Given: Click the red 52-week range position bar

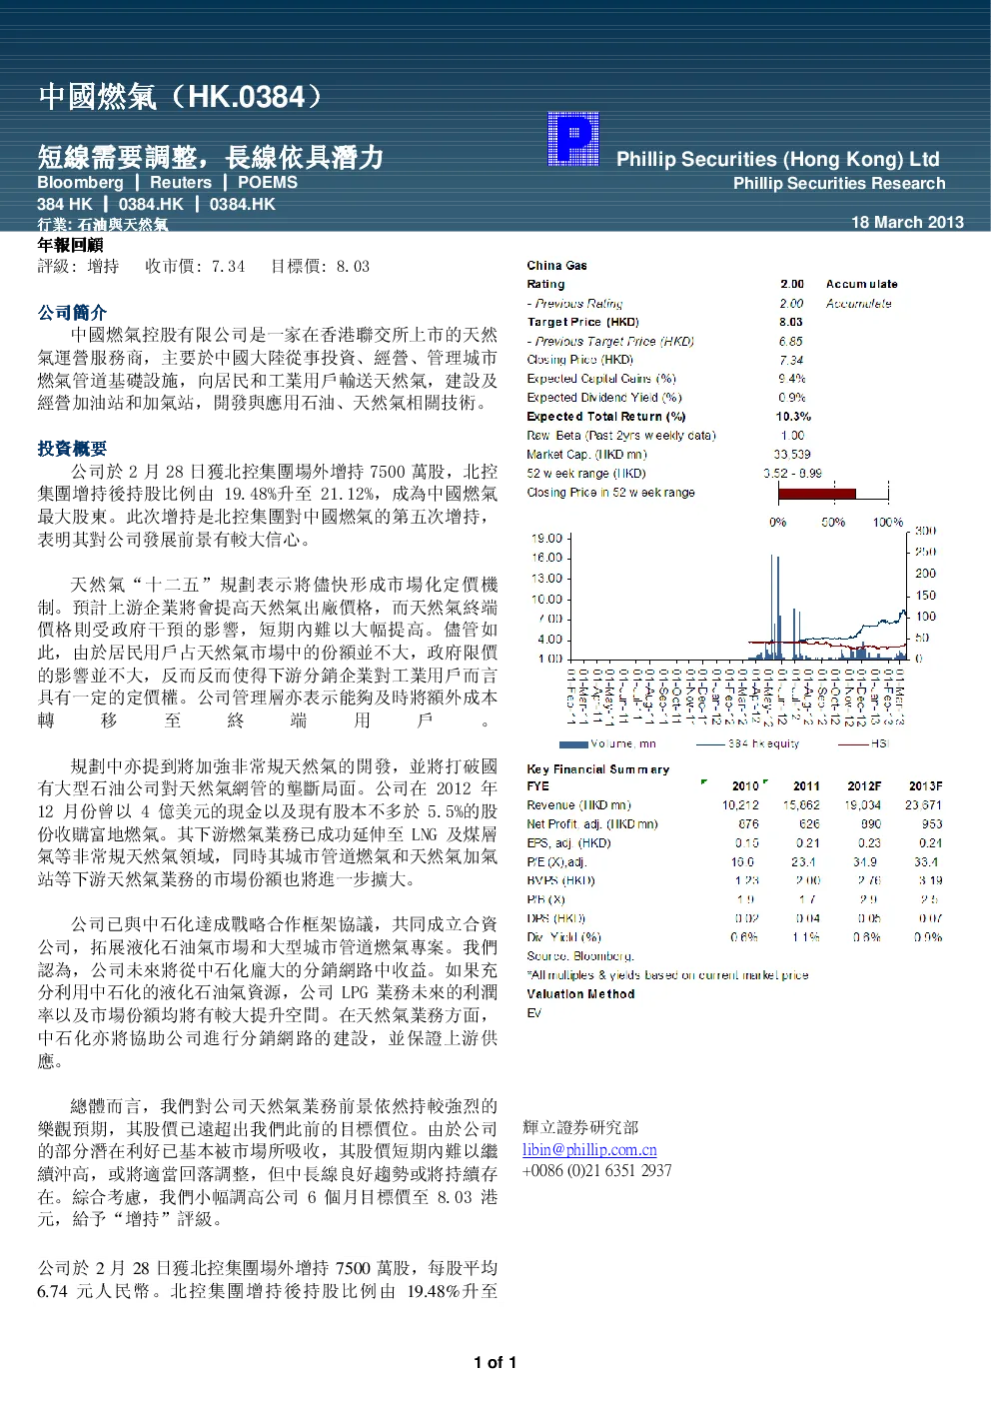Looking at the screenshot, I should (x=817, y=493).
